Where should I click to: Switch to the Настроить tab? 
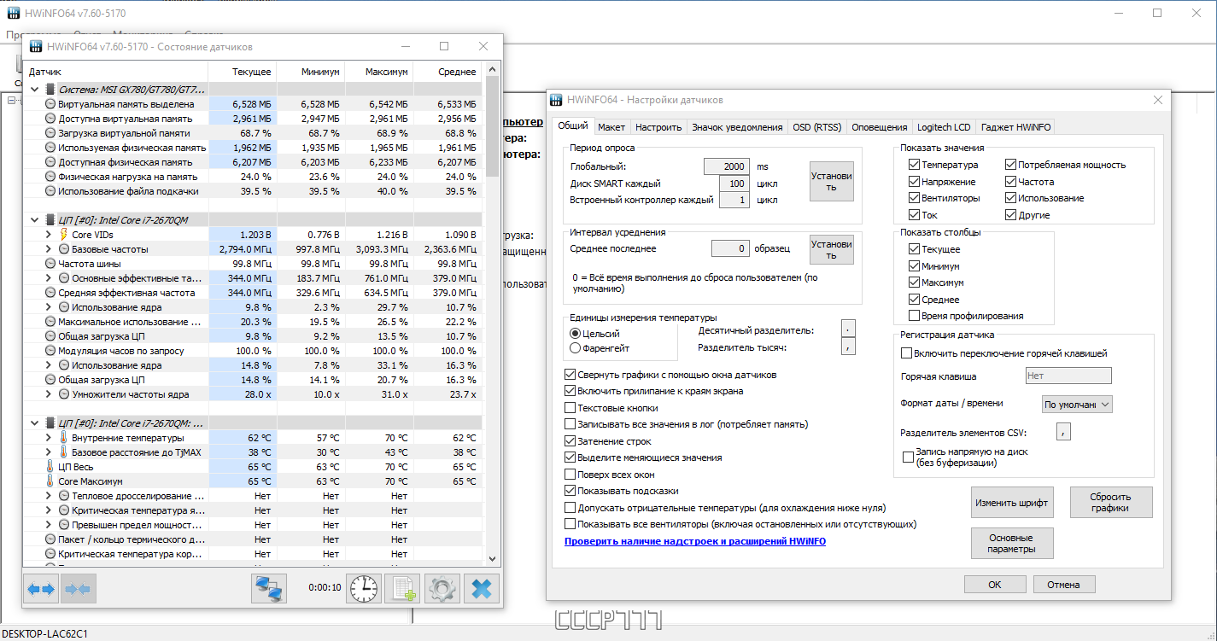click(658, 127)
